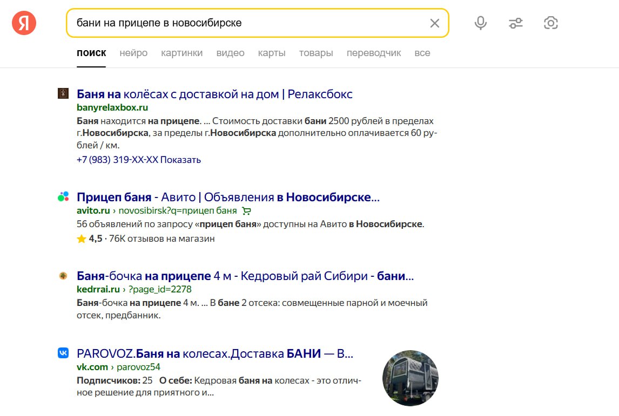
Task: Click the Avito favicon icon
Action: coord(63,197)
